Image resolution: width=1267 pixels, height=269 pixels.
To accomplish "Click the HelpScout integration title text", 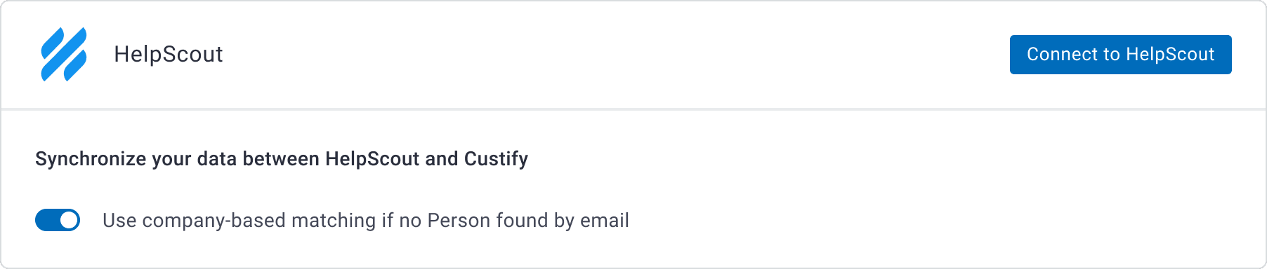I will [169, 54].
